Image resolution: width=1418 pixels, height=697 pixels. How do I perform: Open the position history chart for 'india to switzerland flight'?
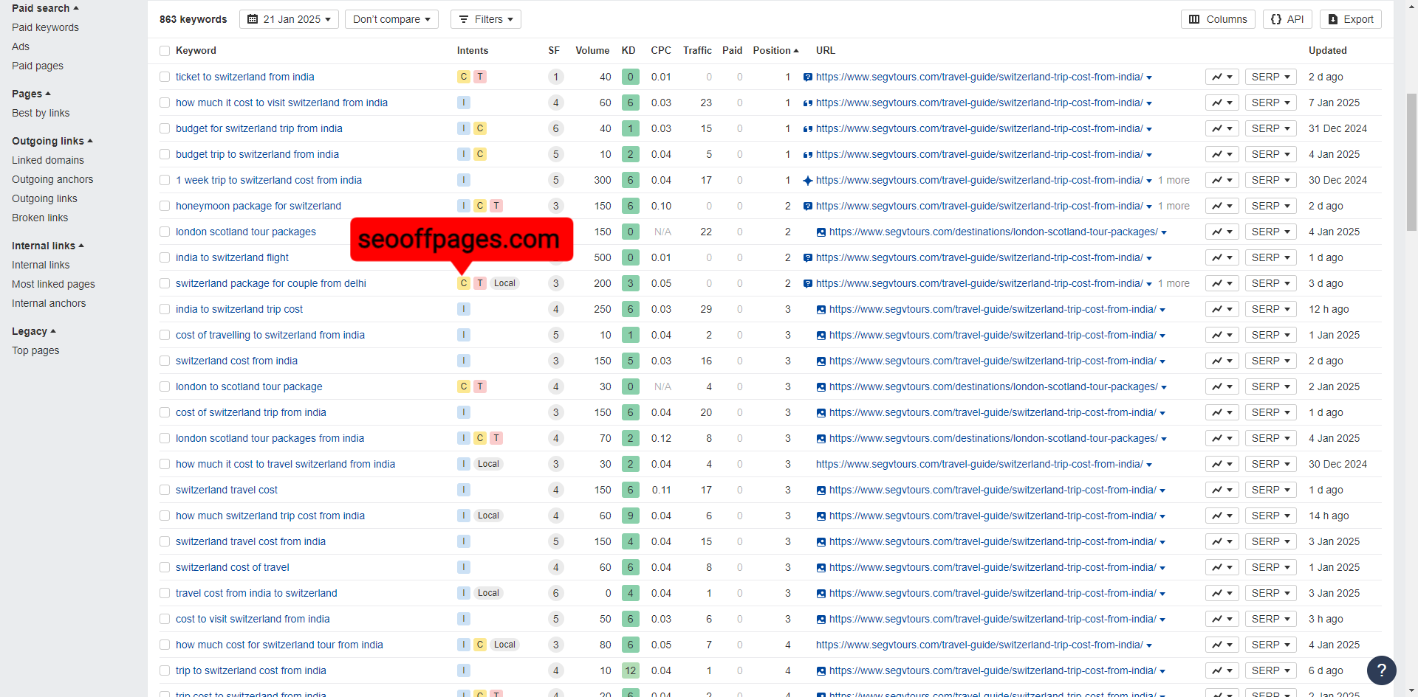click(x=1222, y=257)
